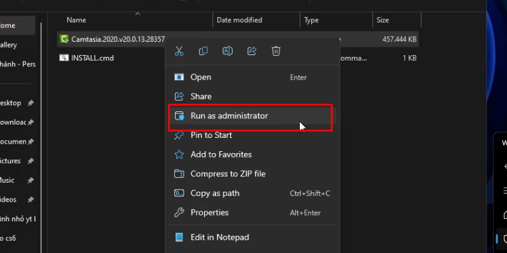
Task: Click the Camtasia installer file icon
Action: click(x=64, y=39)
